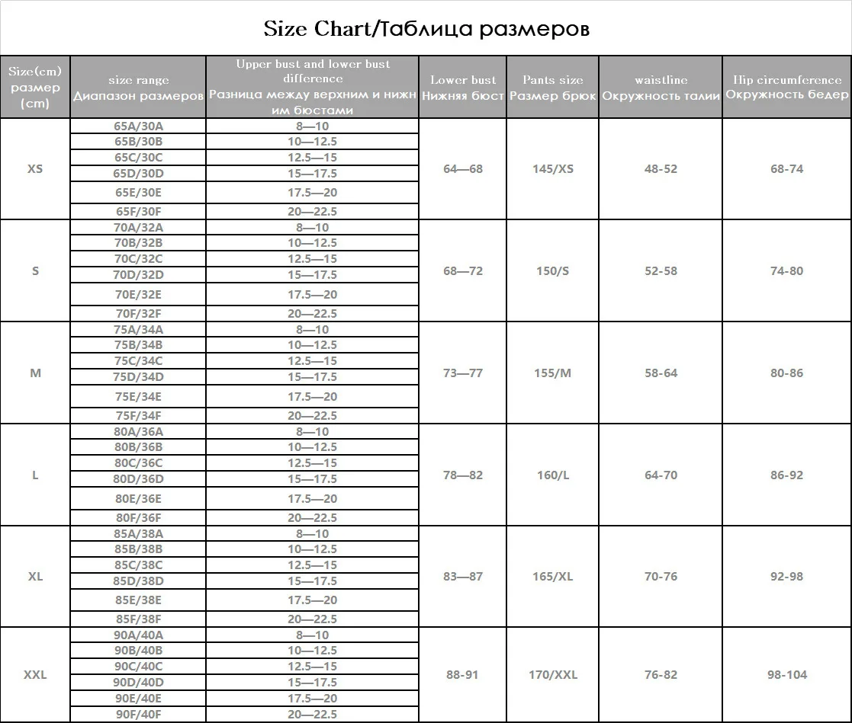The height and width of the screenshot is (723, 852).
Task: Click the 145/XS pants size cell
Action: (552, 169)
